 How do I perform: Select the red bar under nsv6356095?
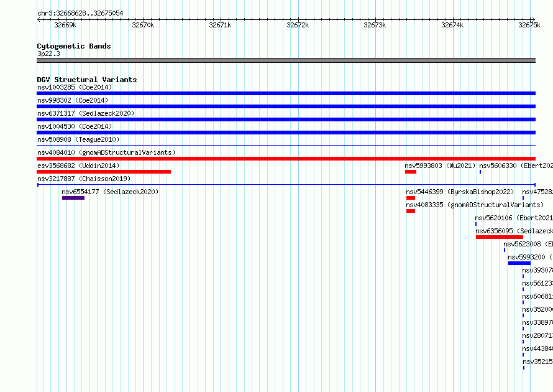click(x=500, y=237)
